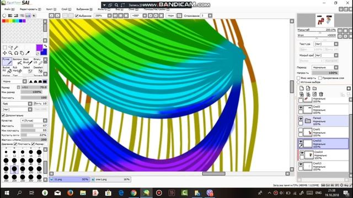Hide the Папка1 folder layer
The height and width of the screenshot is (198, 353).
coord(301,119)
